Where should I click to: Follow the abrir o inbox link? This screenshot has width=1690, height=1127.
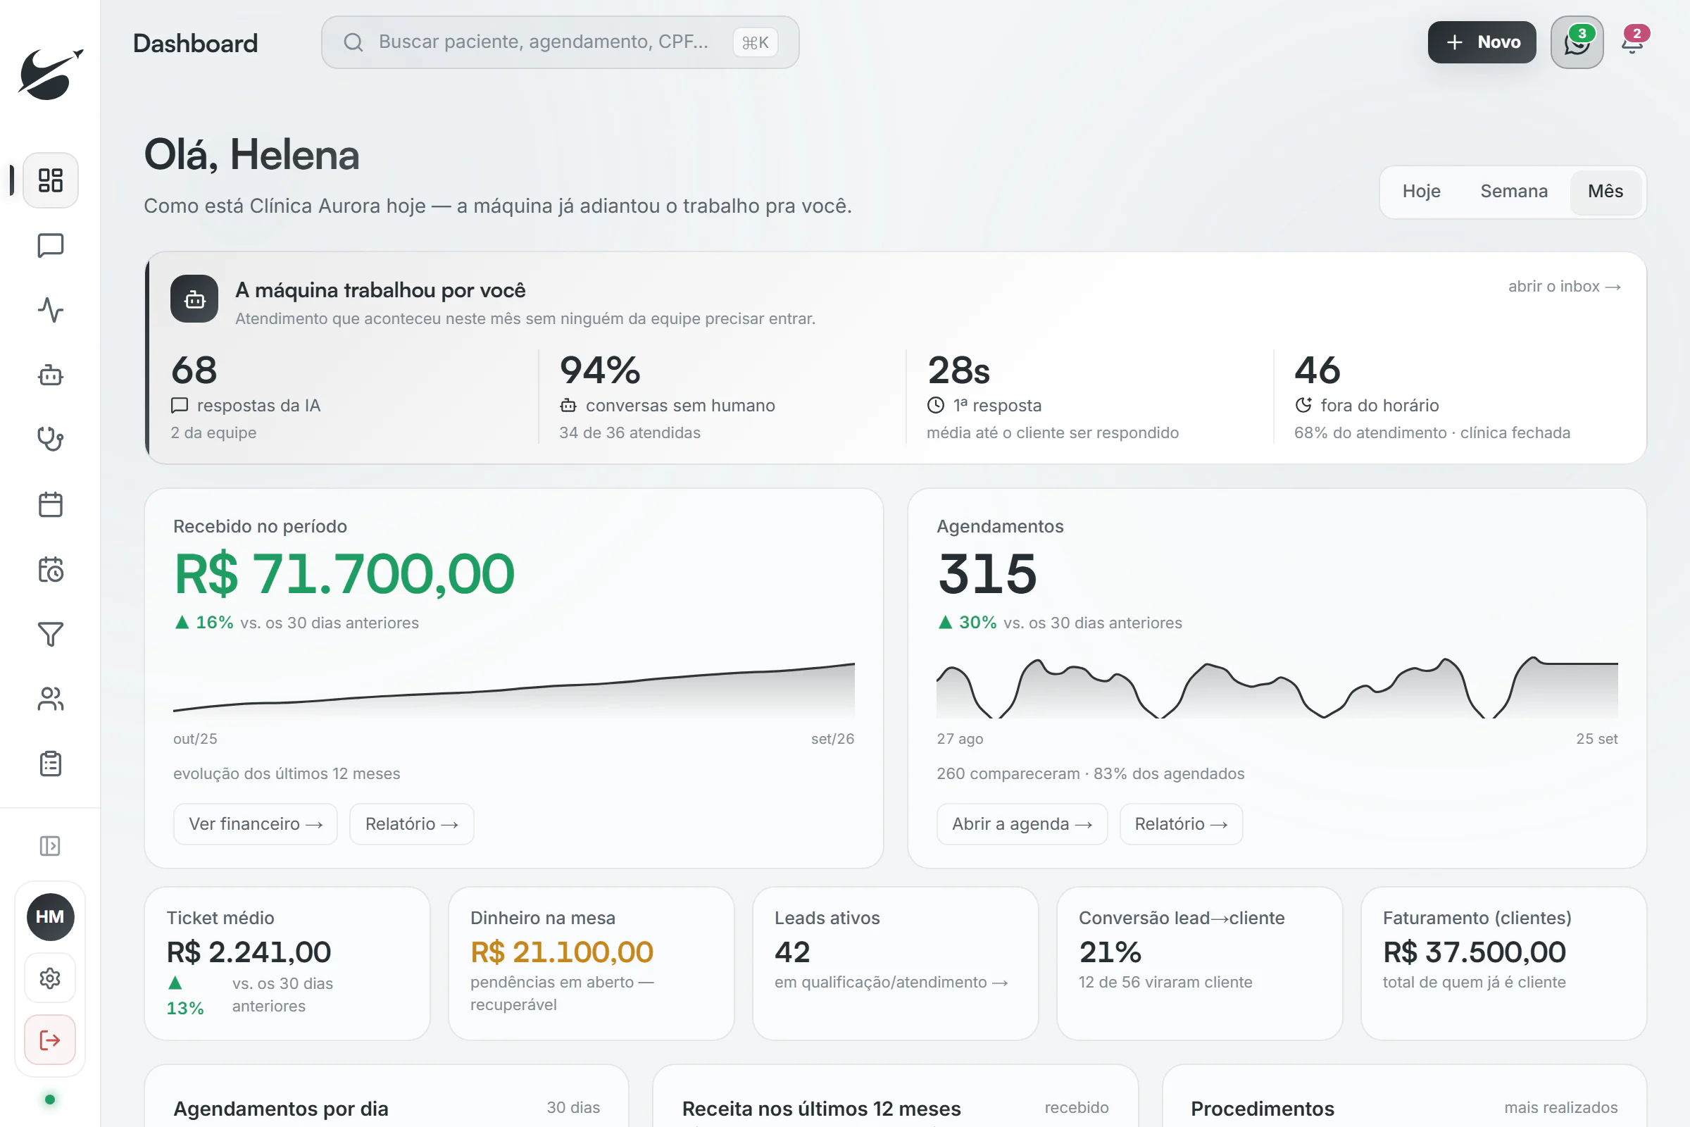(1564, 286)
